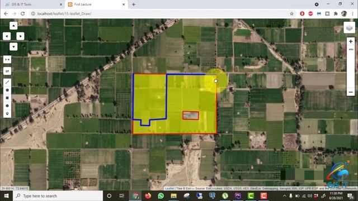Open WhatsApp from the taskbar

tap(161, 196)
